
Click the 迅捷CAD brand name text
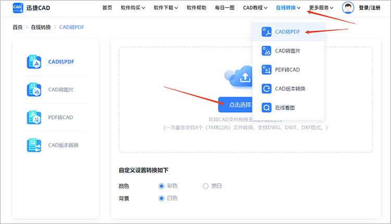click(x=38, y=8)
